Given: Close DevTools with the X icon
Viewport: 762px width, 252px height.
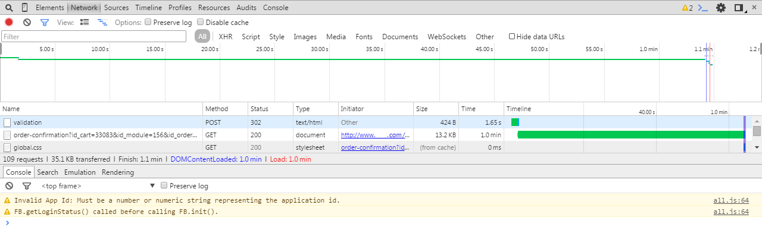Looking at the screenshot, I should pyautogui.click(x=754, y=8).
